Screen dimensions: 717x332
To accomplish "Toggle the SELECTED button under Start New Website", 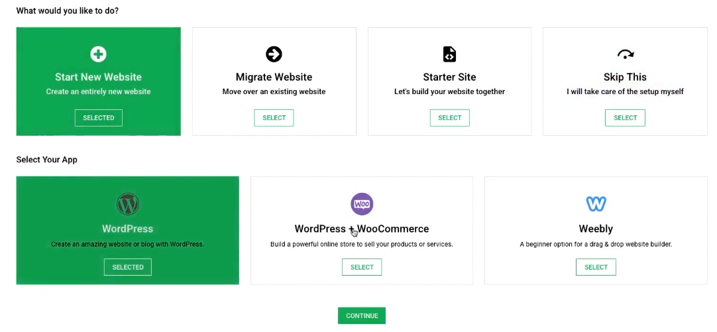I will pyautogui.click(x=98, y=118).
